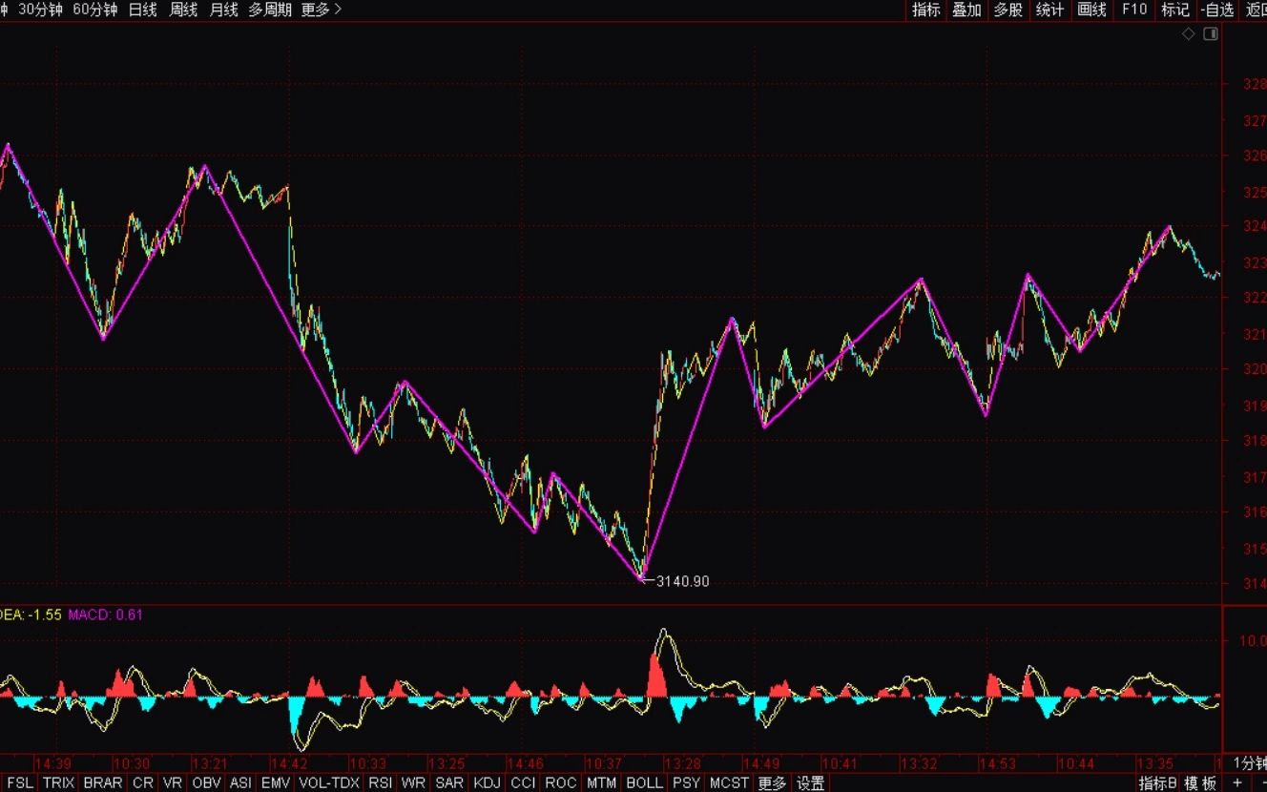The height and width of the screenshot is (792, 1267).
Task: Switch to the 30分钟 period
Action: [41, 10]
